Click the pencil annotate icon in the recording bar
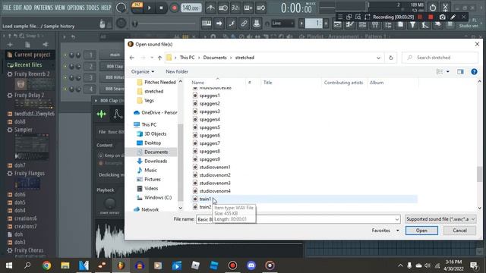The width and height of the screenshot is (486, 273). [x=453, y=17]
